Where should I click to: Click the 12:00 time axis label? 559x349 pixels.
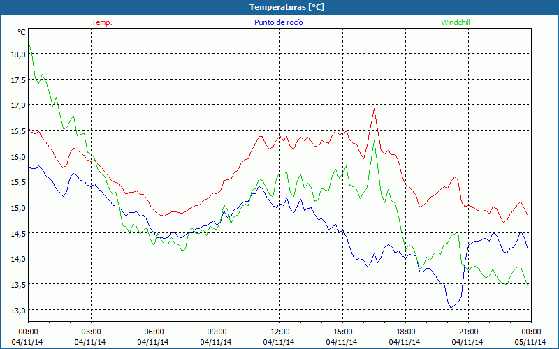280,332
